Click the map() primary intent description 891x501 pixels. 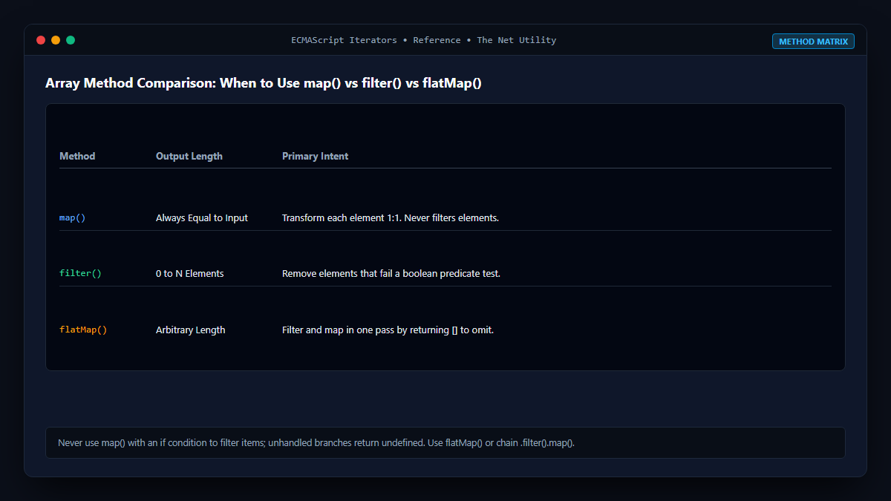[x=391, y=218]
